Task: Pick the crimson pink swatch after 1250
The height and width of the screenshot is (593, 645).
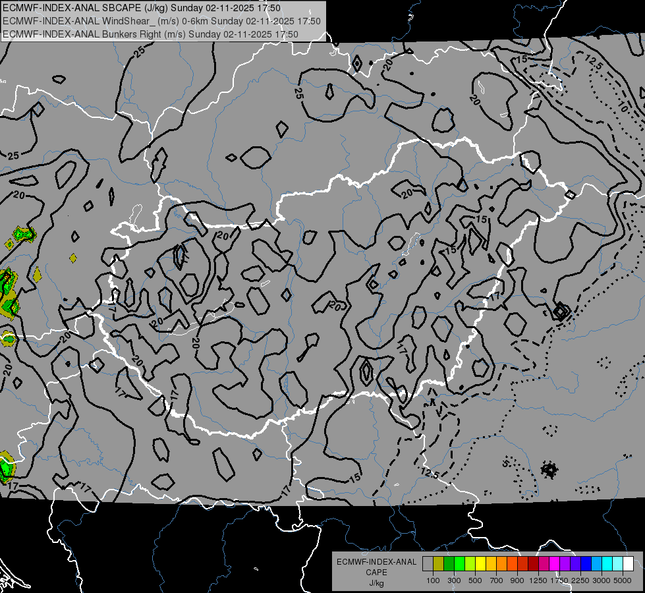Action: tap(544, 564)
